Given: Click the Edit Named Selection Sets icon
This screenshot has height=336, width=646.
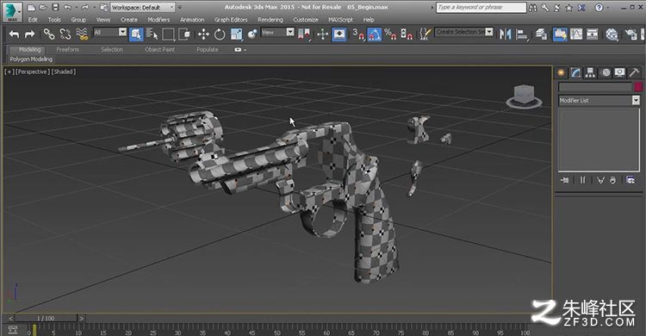Looking at the screenshot, I should (425, 34).
